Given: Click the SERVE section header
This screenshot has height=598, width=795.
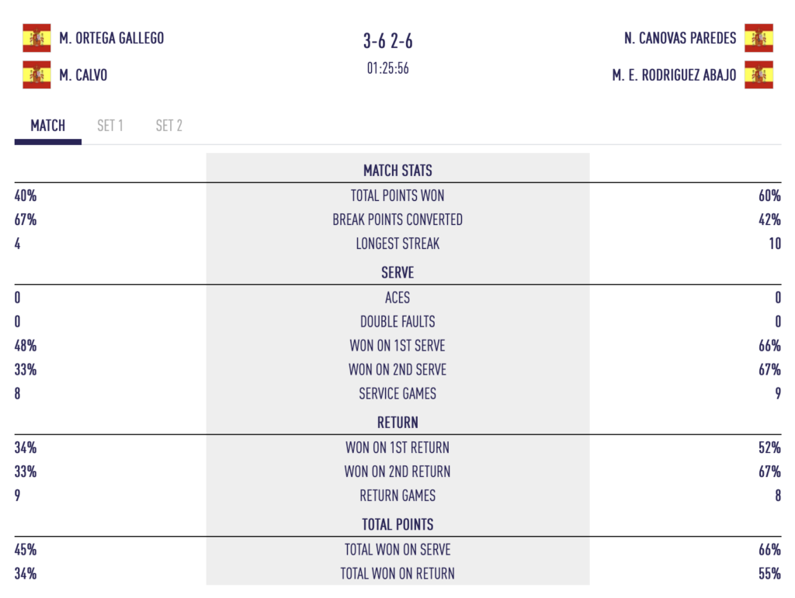Looking at the screenshot, I should 397,272.
